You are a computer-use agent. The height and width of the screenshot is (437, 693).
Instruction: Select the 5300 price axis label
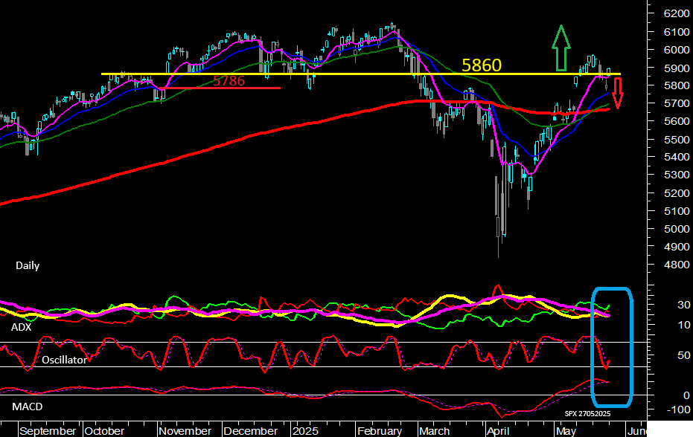(x=676, y=175)
